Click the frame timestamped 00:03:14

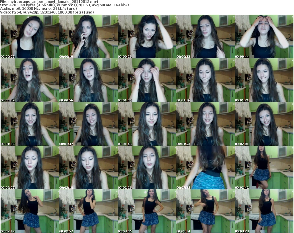(206, 211)
